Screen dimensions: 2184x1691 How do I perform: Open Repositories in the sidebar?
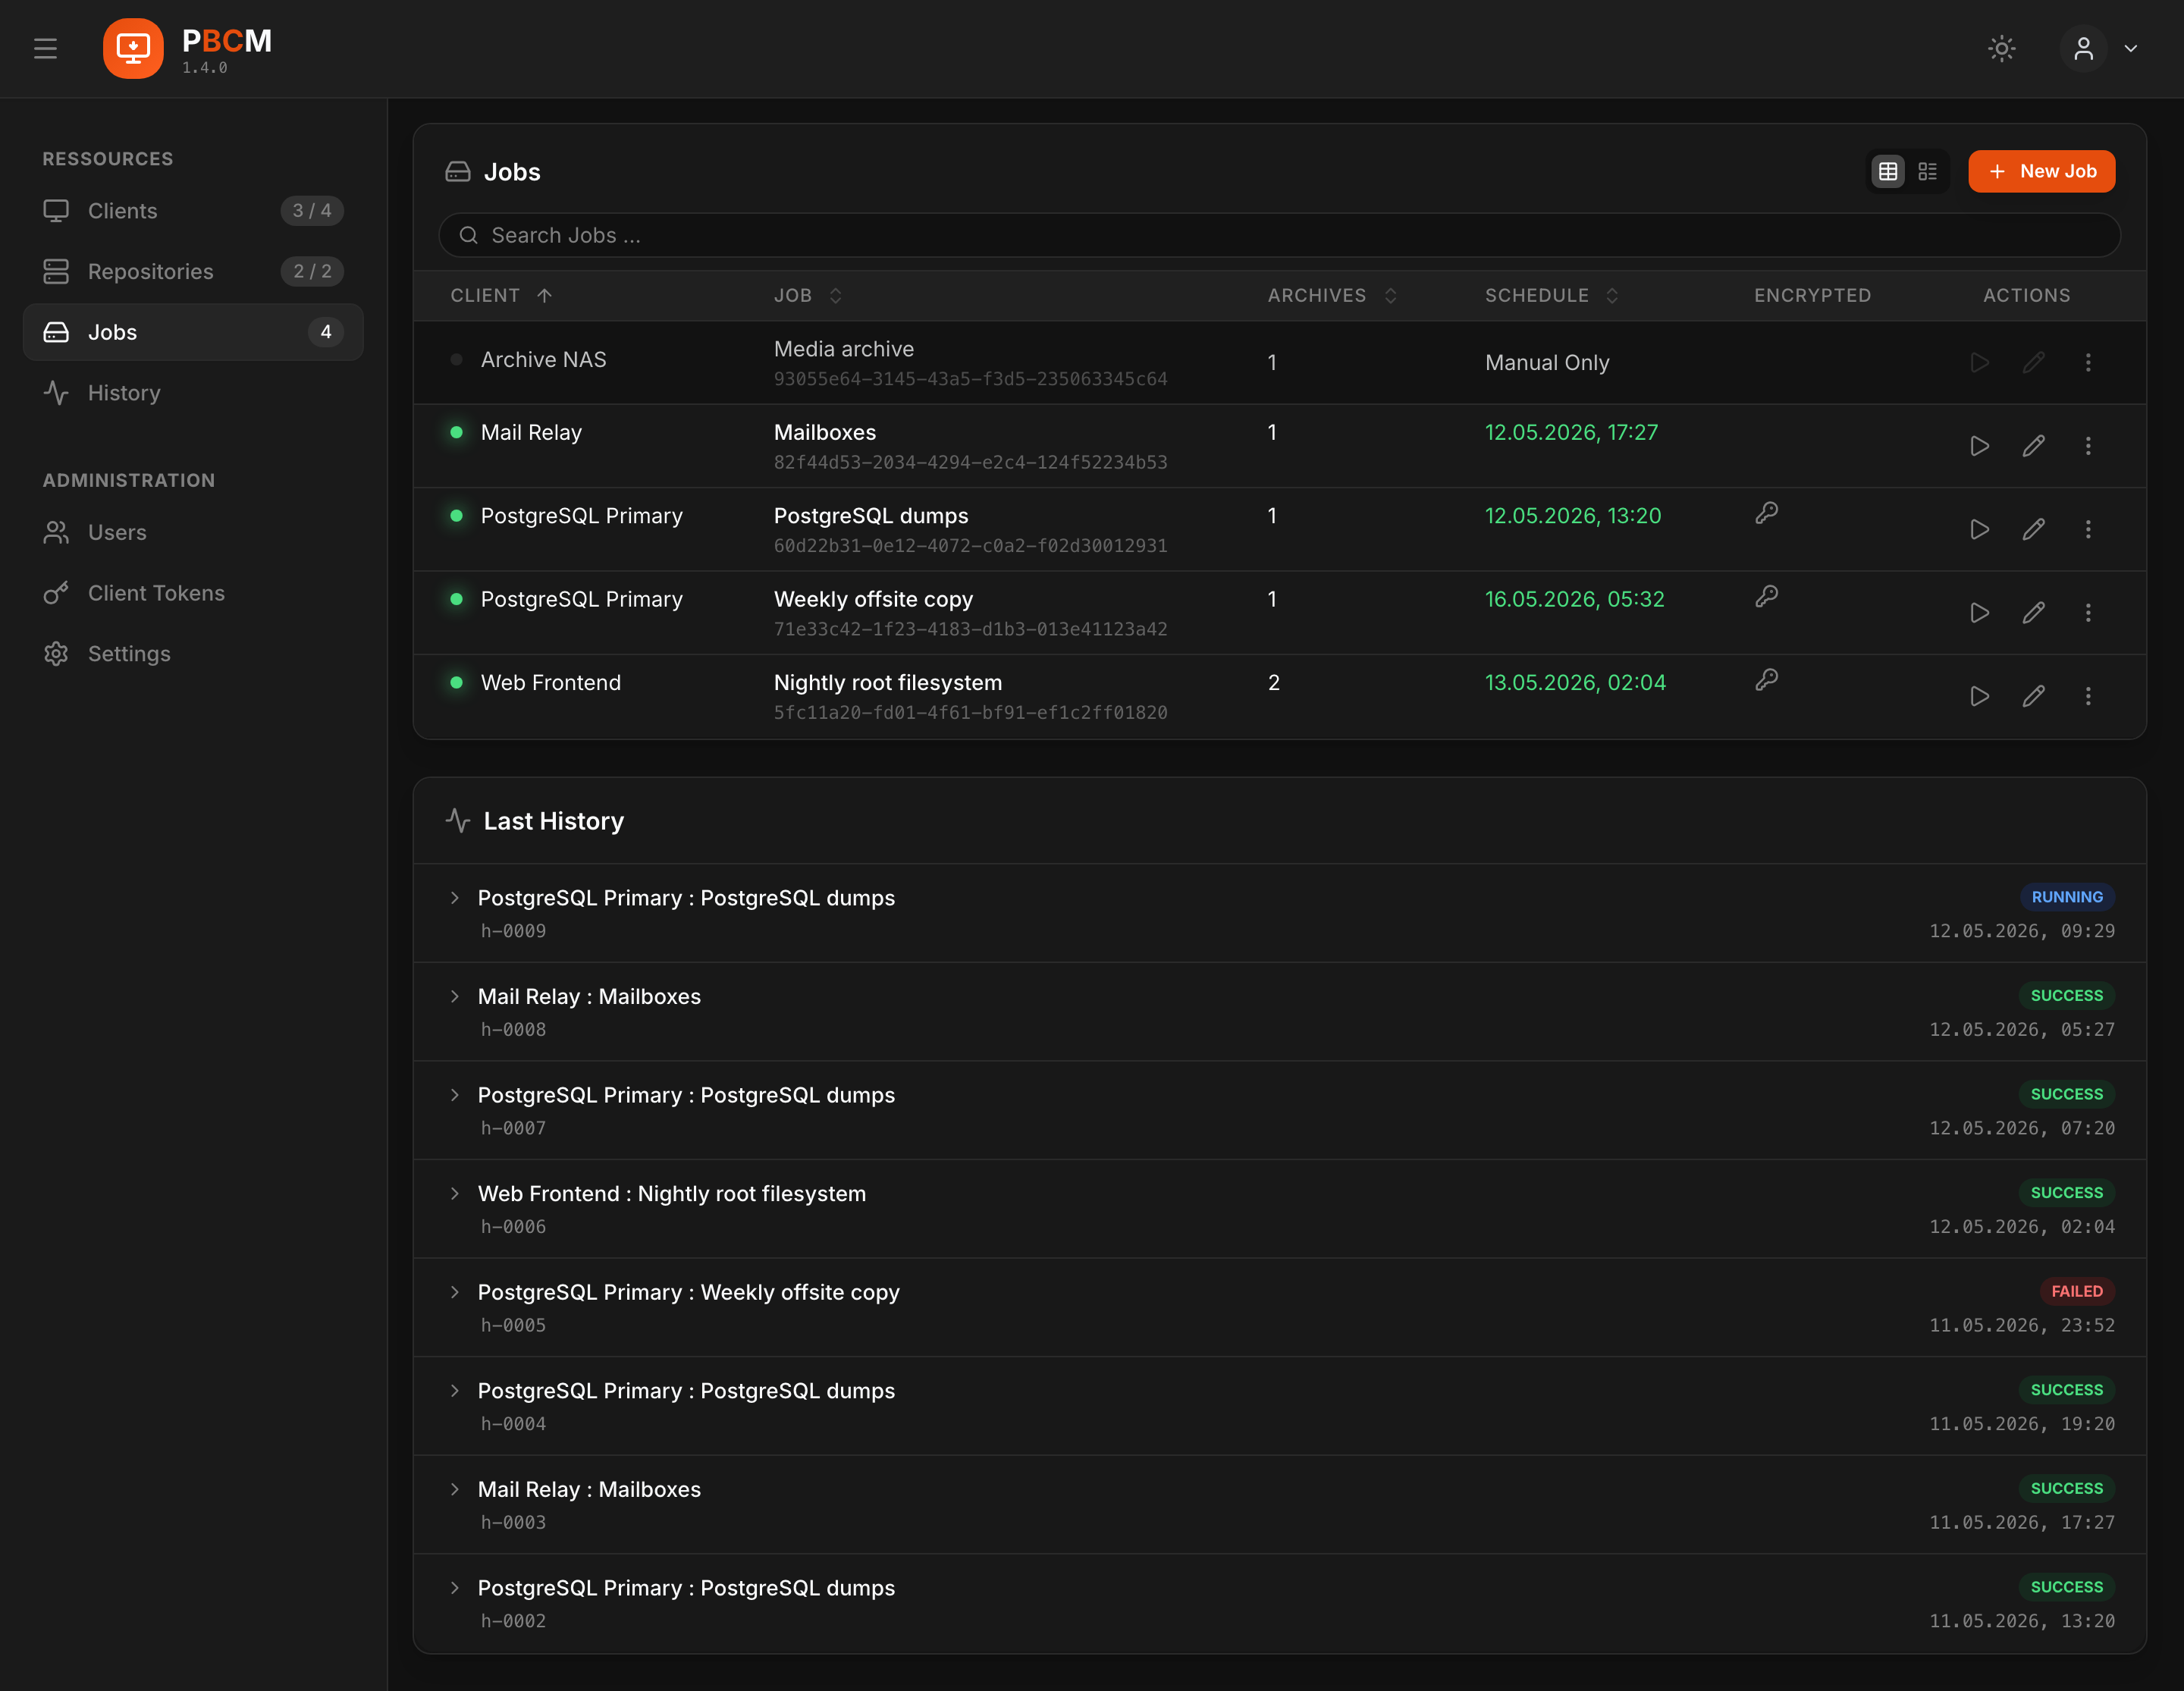pos(193,271)
